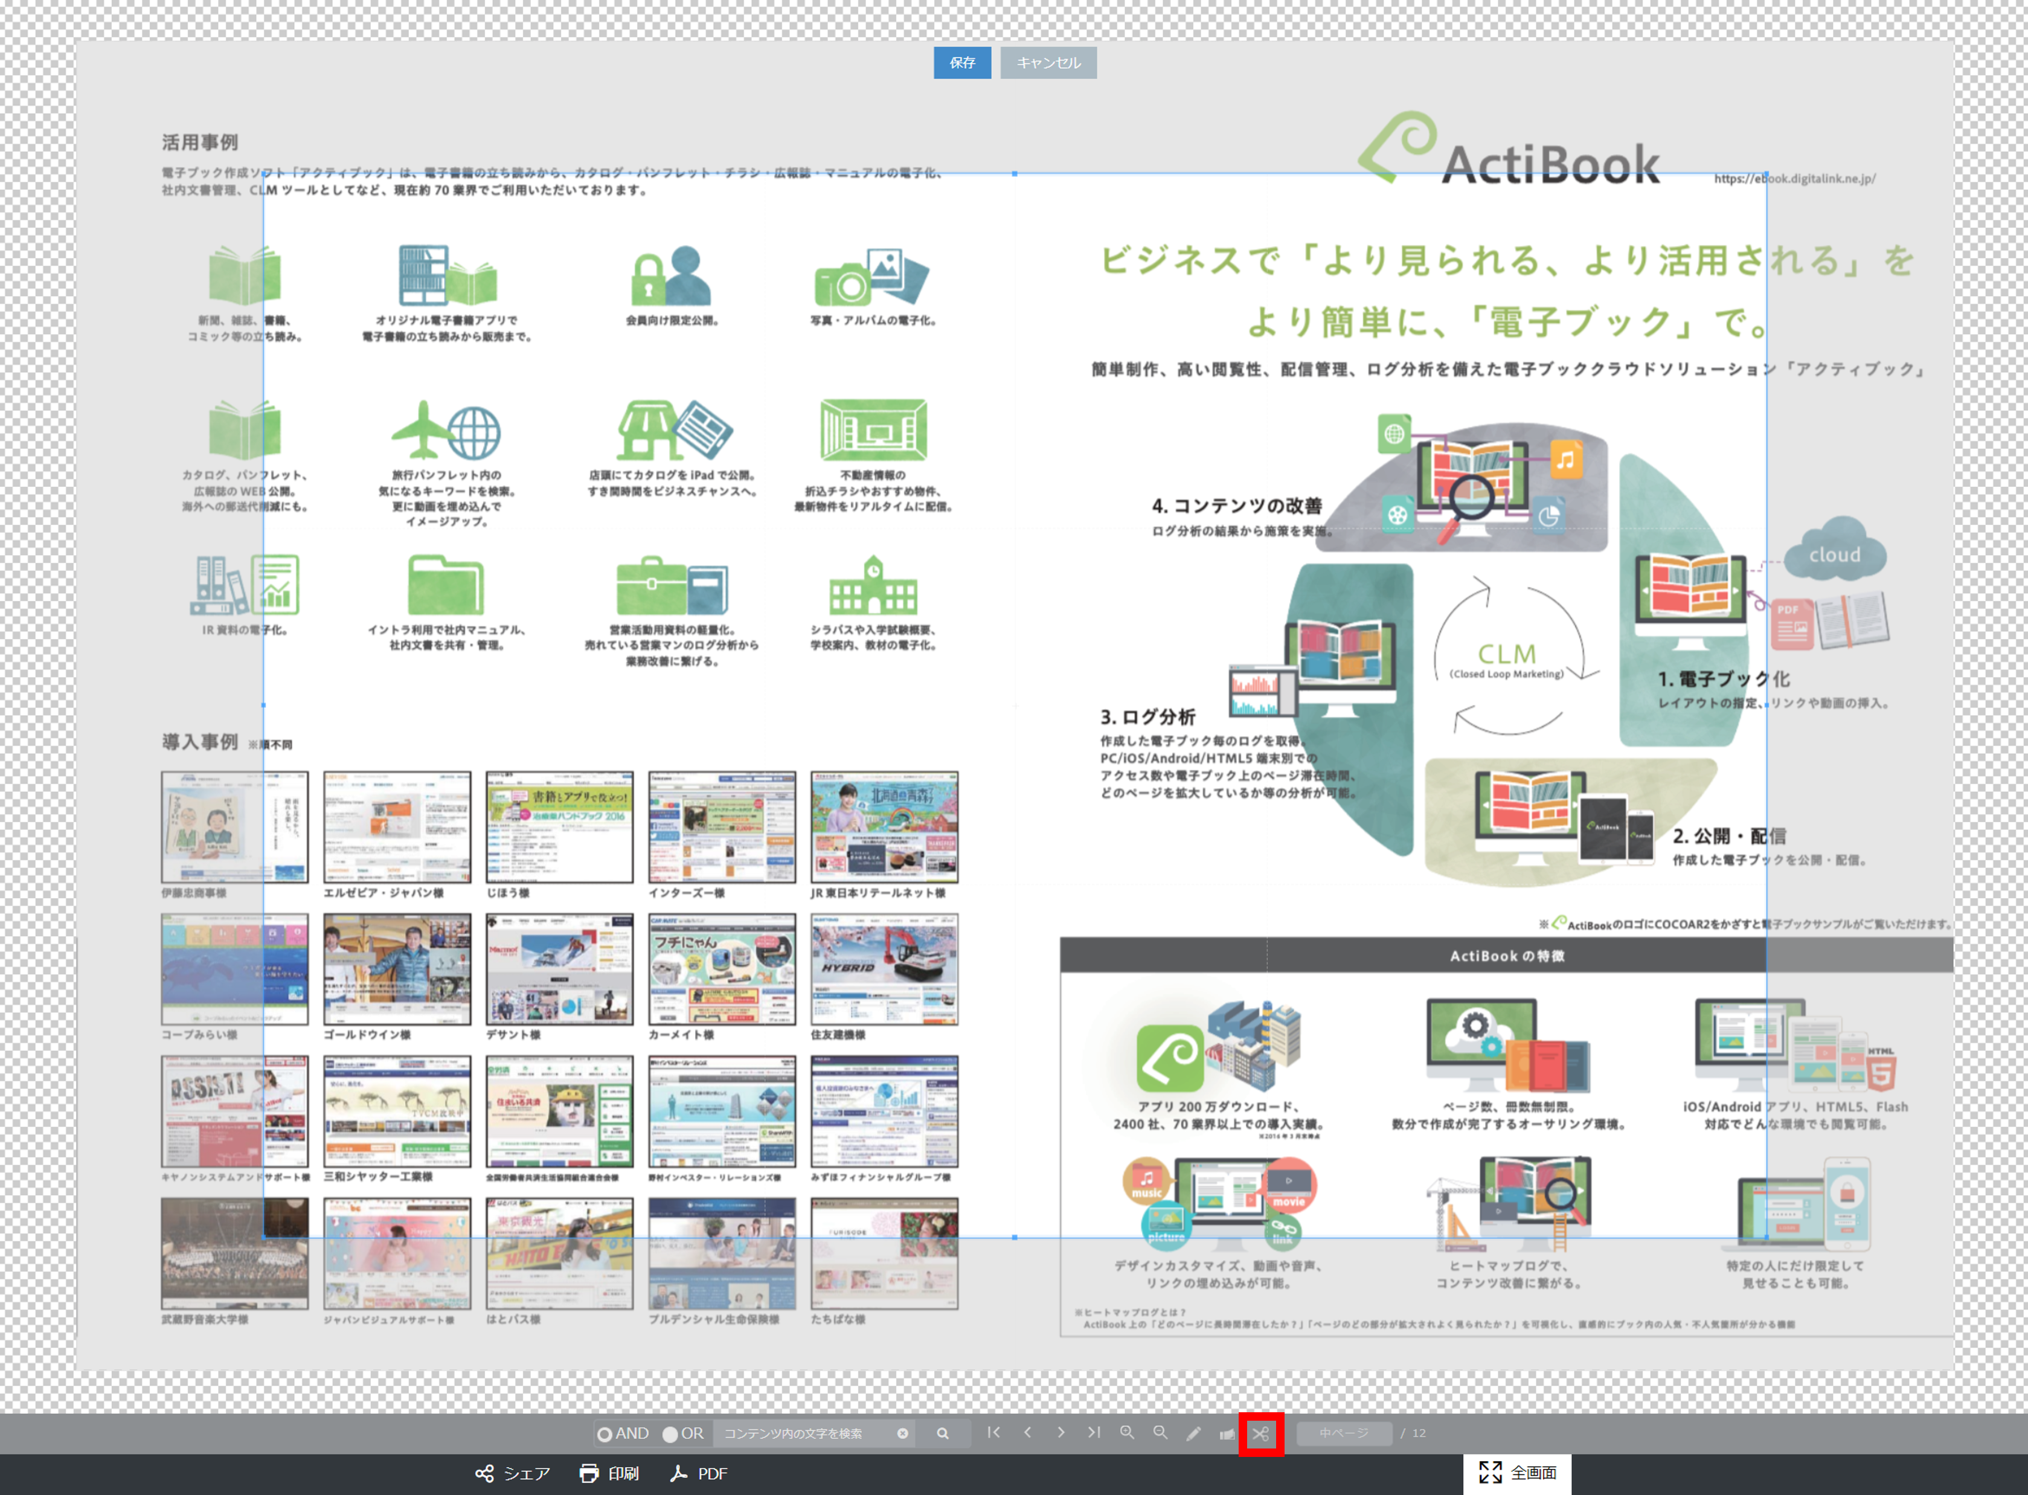This screenshot has width=2028, height=1495.
Task: Click the scissors clipping tool icon
Action: click(1261, 1433)
